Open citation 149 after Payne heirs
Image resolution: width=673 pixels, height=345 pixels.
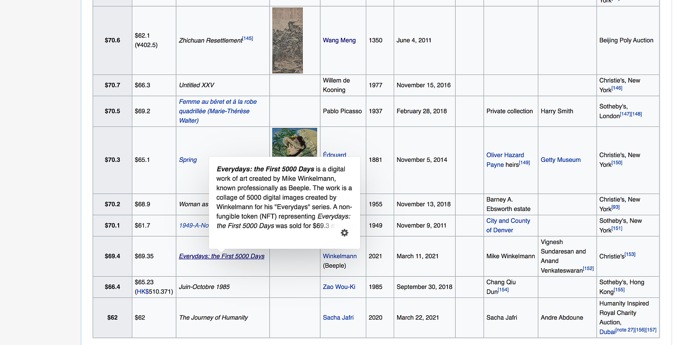[524, 163]
